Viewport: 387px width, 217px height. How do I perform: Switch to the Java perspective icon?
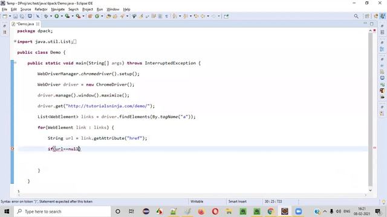pyautogui.click(x=382, y=16)
